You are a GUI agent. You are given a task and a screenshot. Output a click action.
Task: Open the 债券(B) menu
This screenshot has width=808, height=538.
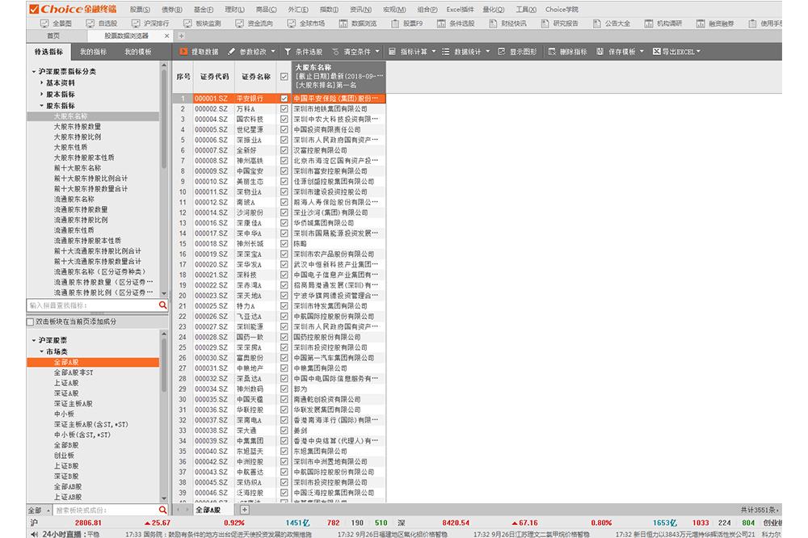(x=171, y=9)
